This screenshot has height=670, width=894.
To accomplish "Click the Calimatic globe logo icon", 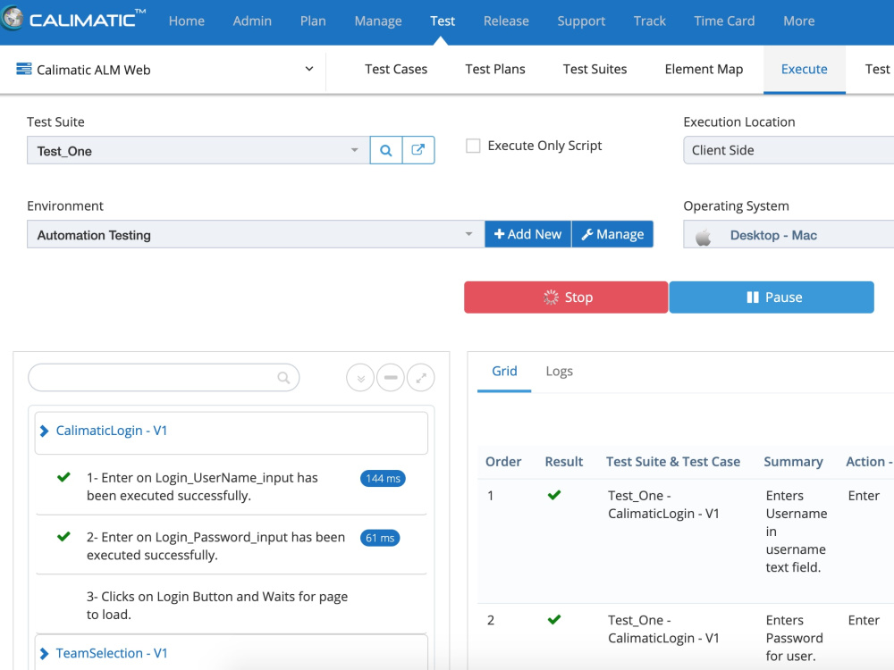I will (12, 18).
